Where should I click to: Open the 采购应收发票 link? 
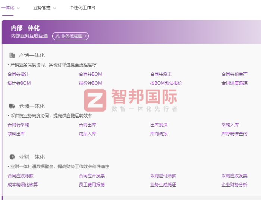coord(235,176)
